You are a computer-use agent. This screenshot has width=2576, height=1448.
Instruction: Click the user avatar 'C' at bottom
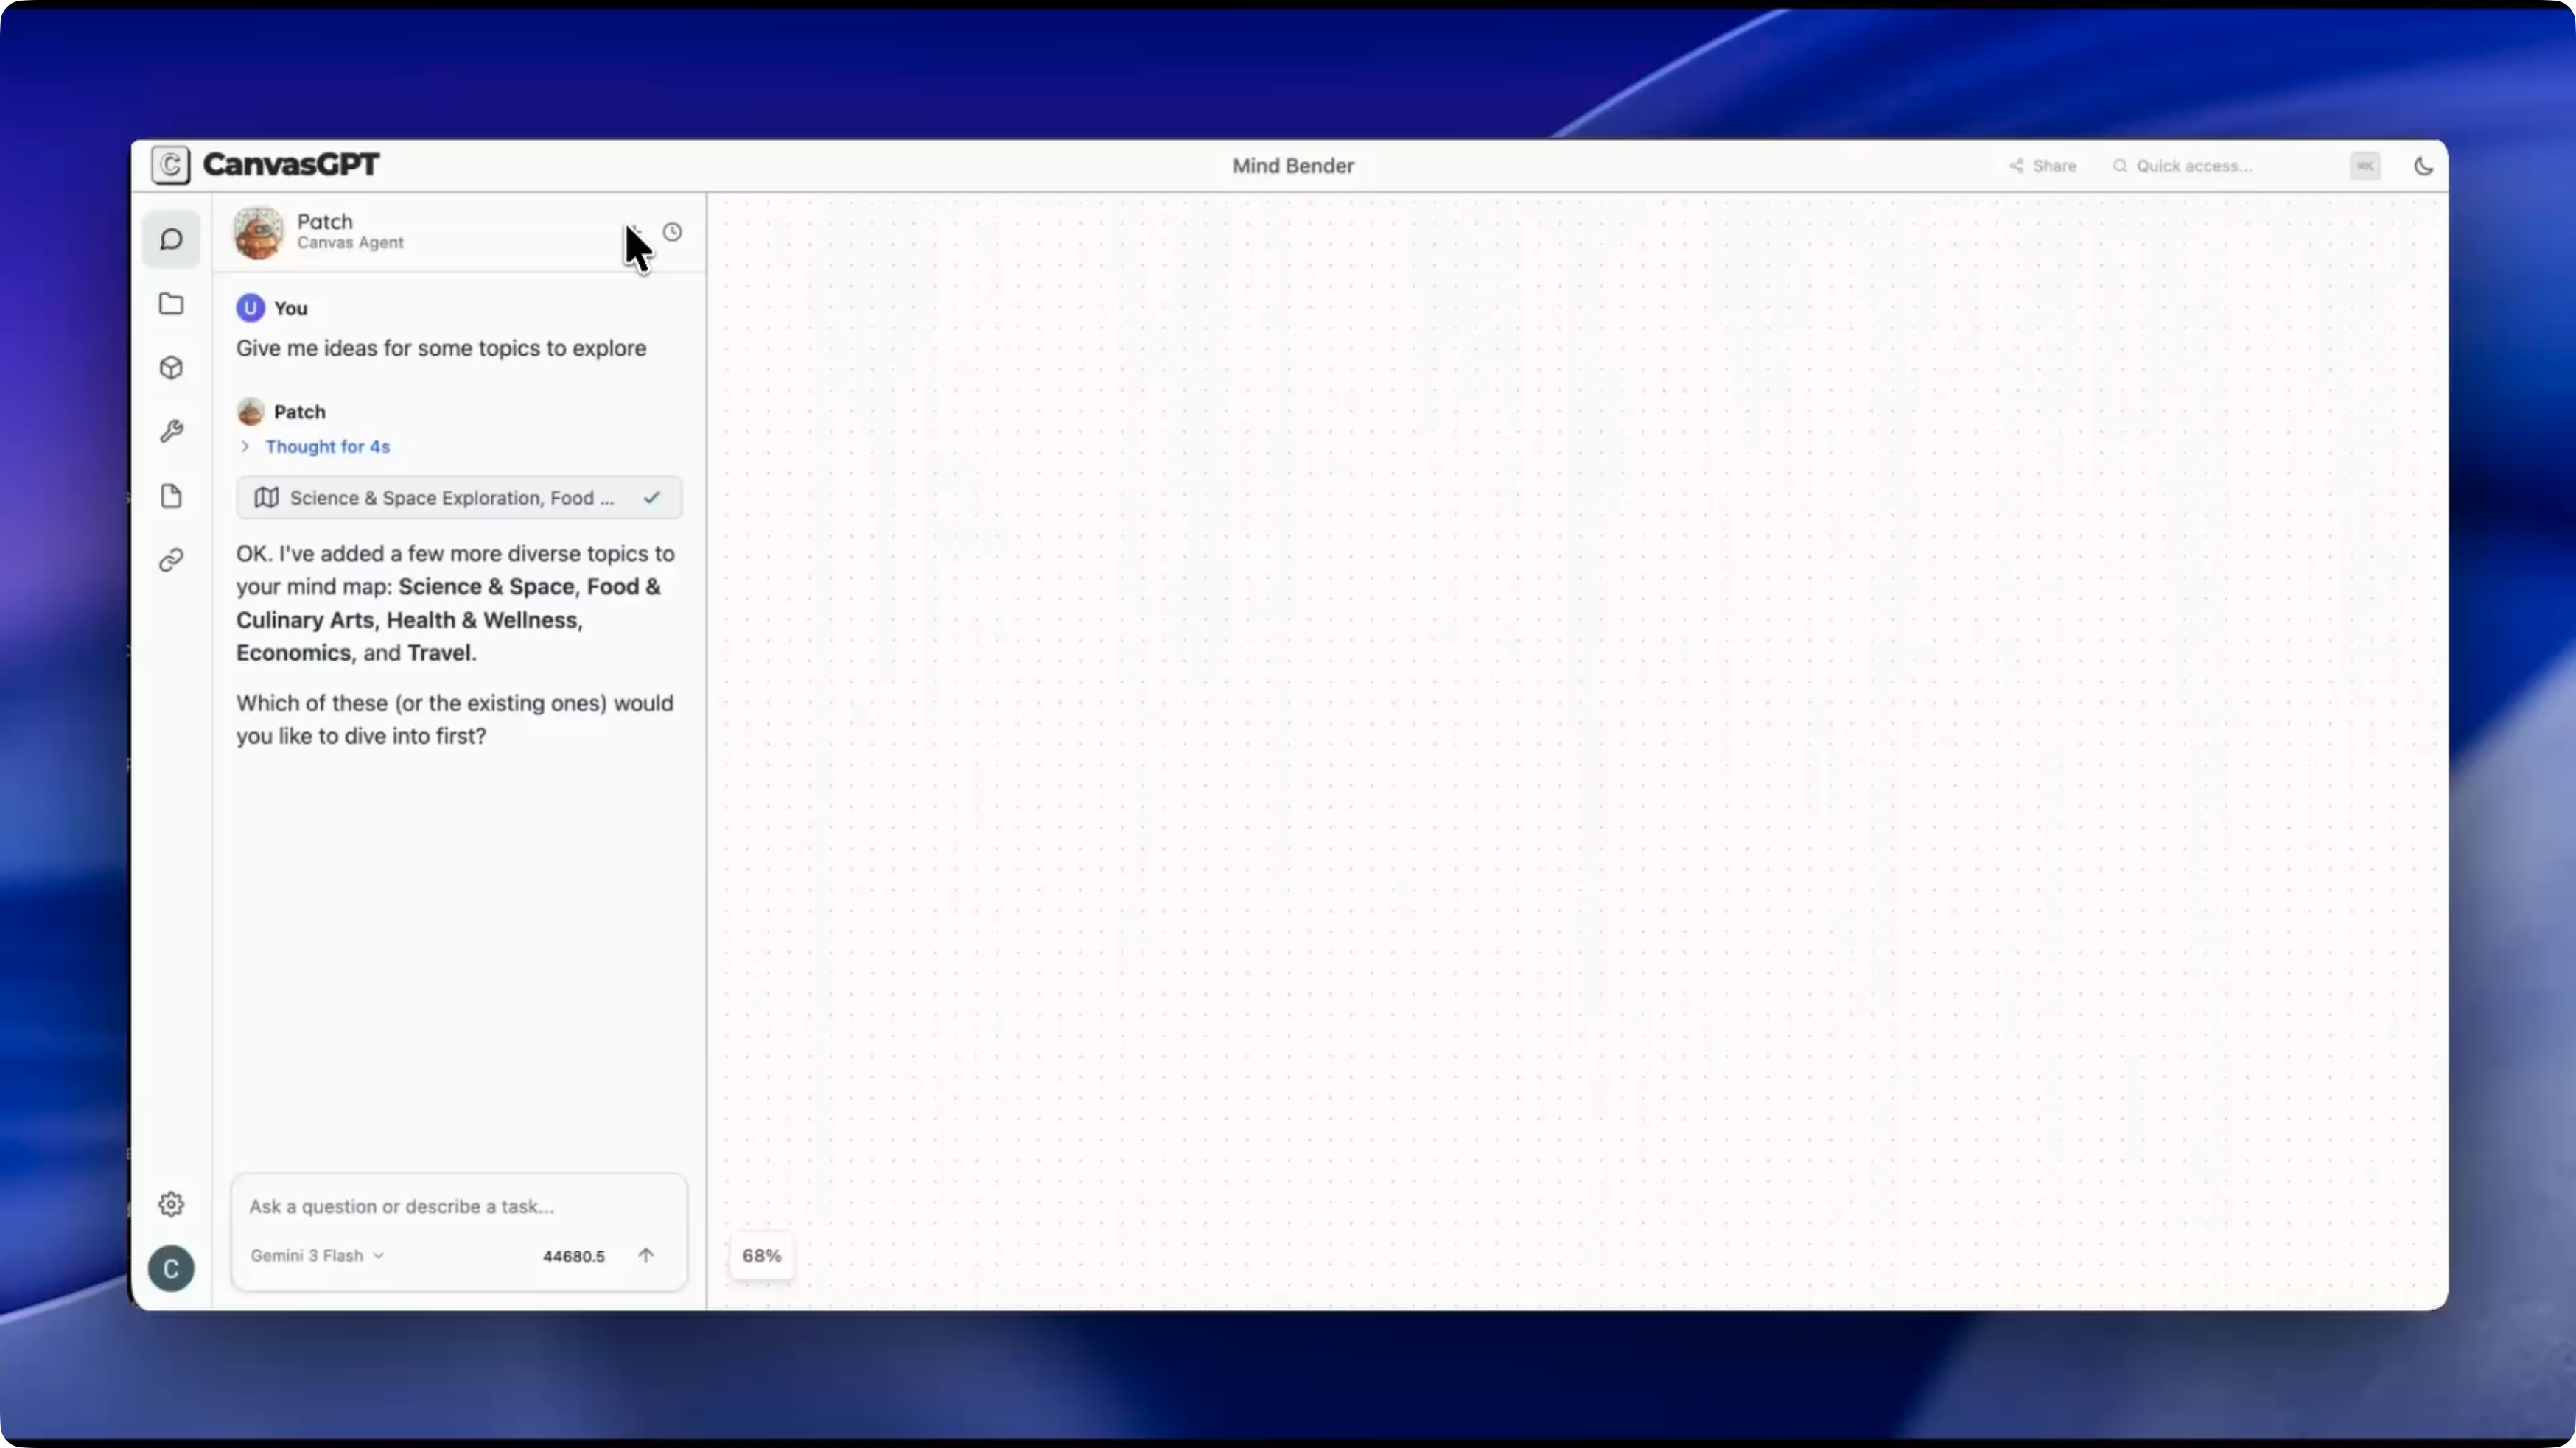(x=171, y=1269)
